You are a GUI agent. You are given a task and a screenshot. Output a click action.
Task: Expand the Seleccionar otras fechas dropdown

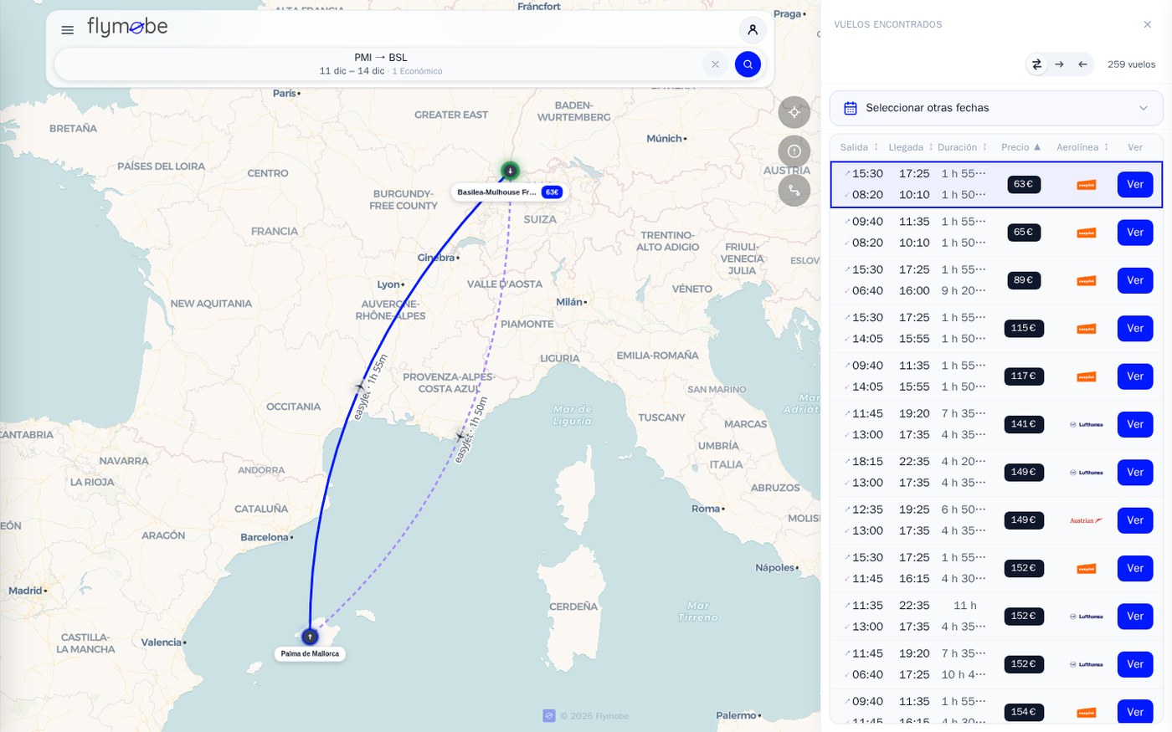point(996,108)
